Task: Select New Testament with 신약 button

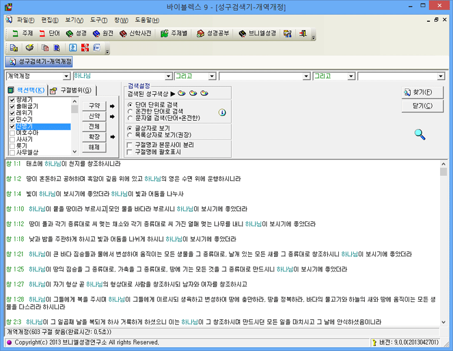Action: point(94,116)
